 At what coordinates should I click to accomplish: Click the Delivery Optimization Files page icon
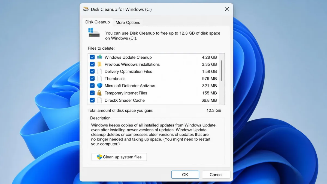coord(100,71)
